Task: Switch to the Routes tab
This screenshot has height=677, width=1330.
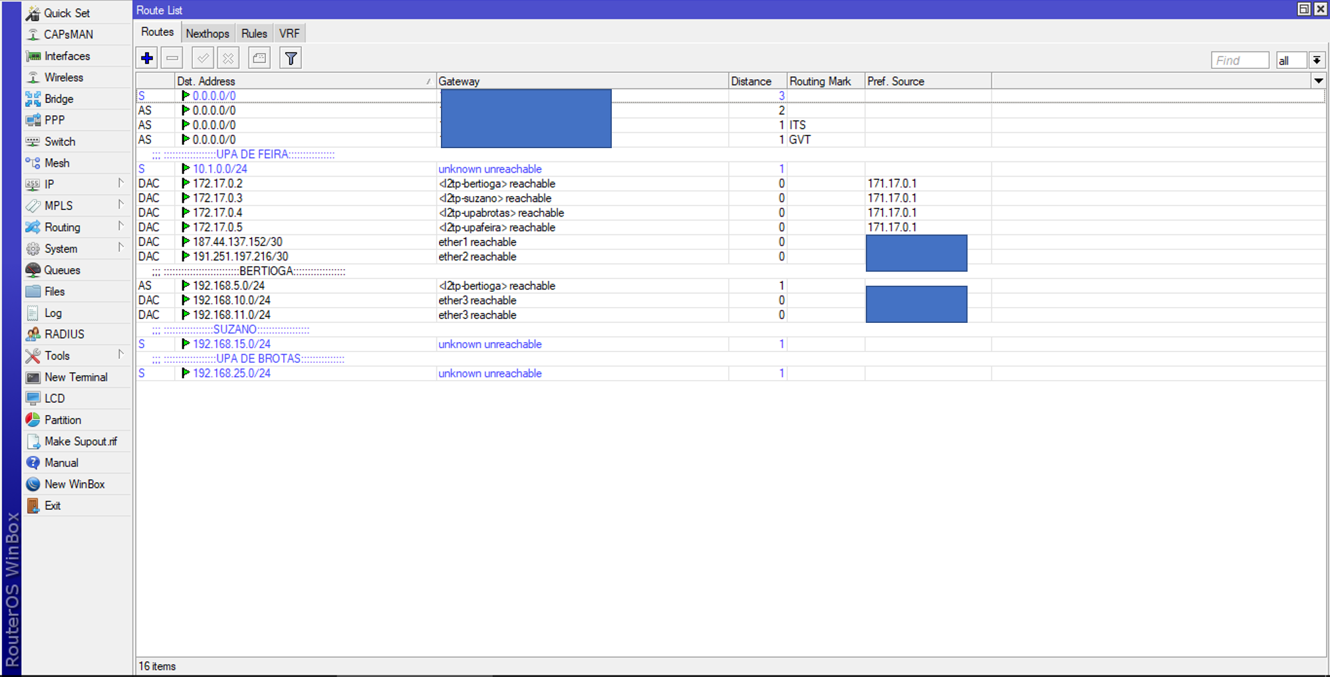Action: [158, 33]
